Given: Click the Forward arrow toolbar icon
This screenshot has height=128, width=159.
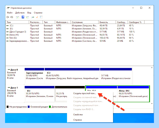Looking at the screenshot, I should (12, 17).
